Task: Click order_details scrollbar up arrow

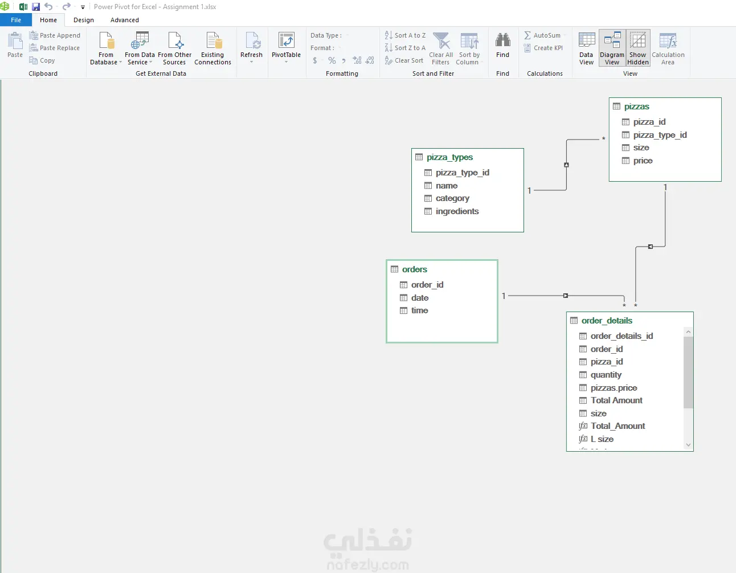Action: 688,332
